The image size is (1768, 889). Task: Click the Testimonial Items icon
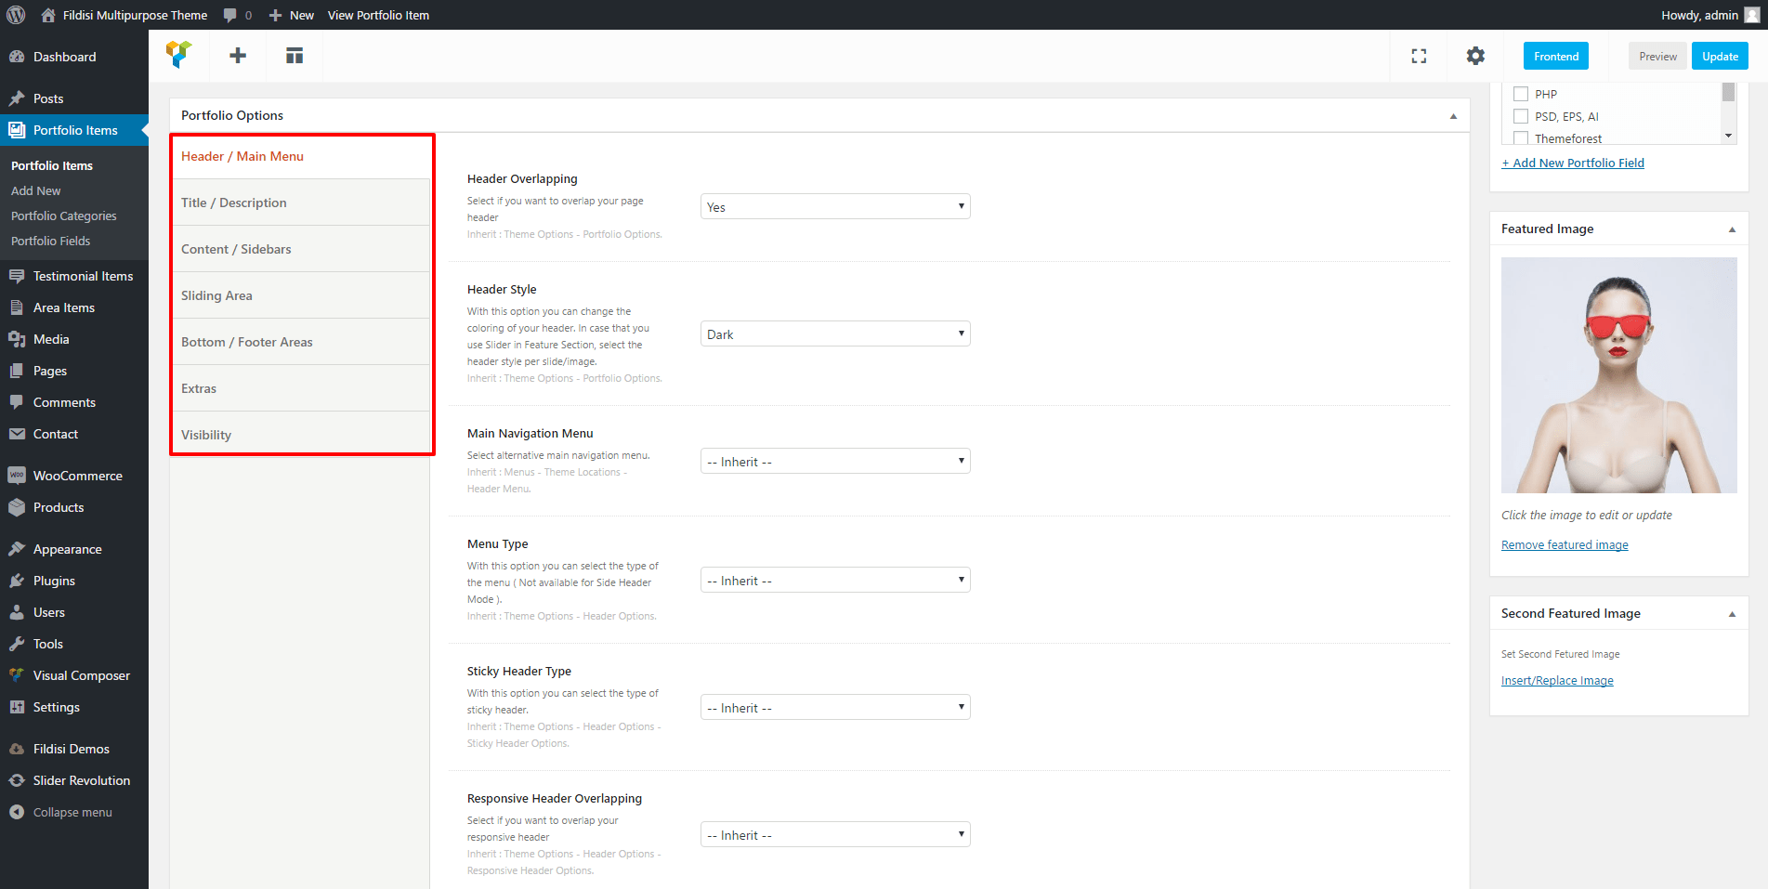pos(17,276)
